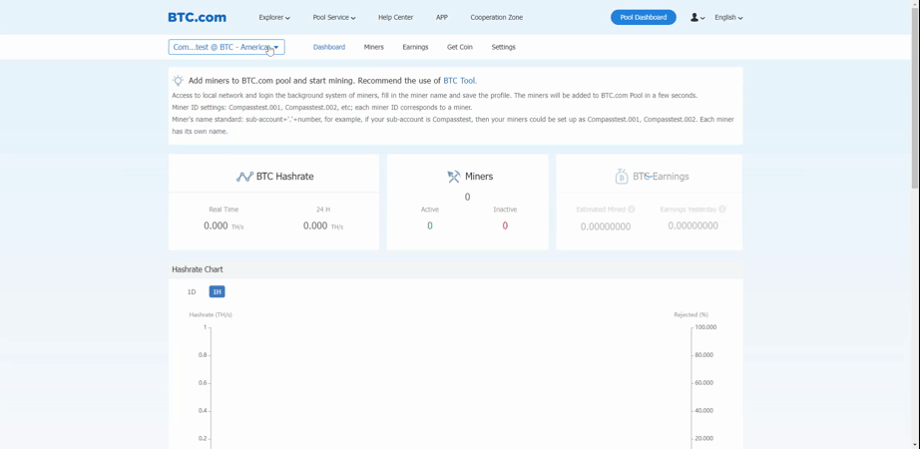Click the Pool Dashboard button

(643, 18)
